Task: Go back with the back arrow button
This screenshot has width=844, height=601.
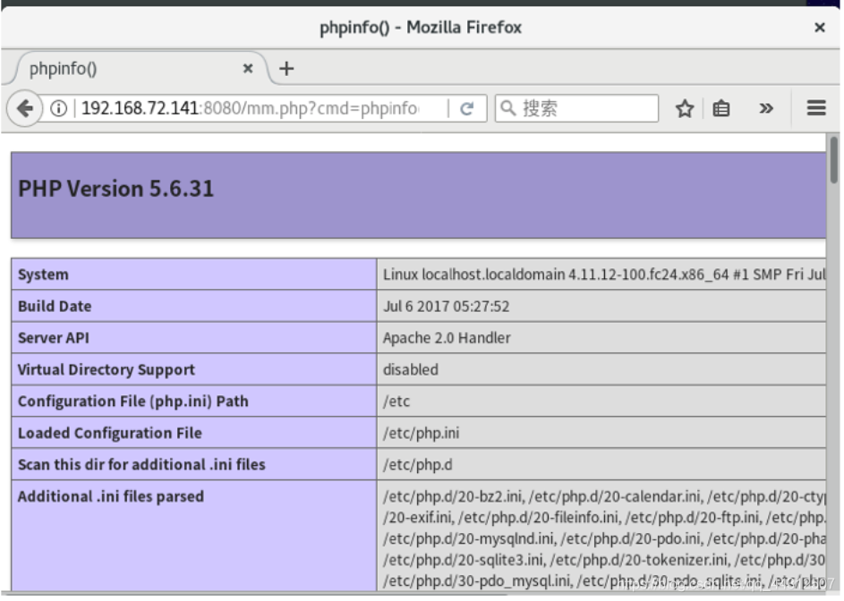Action: pyautogui.click(x=24, y=109)
